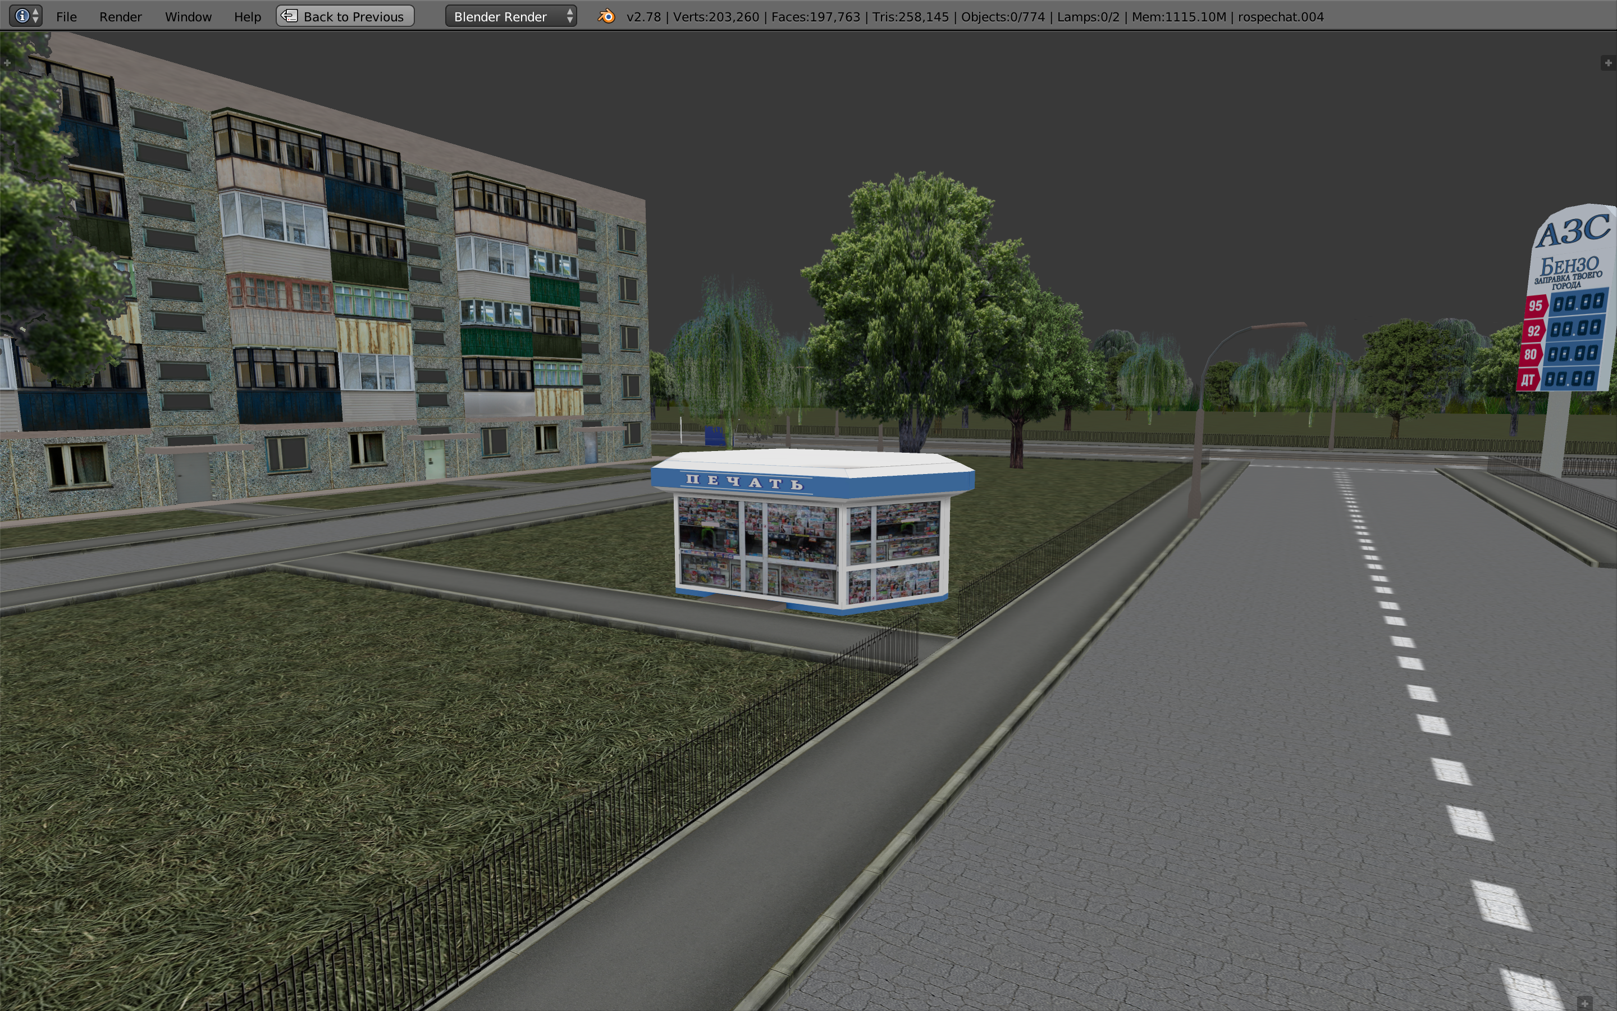The width and height of the screenshot is (1617, 1011).
Task: Open the Blender Render engine dropdown
Action: point(511,16)
